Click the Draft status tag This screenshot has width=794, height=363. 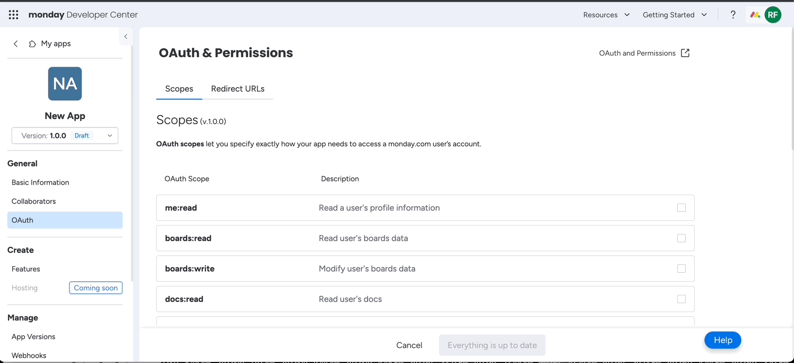pos(82,135)
